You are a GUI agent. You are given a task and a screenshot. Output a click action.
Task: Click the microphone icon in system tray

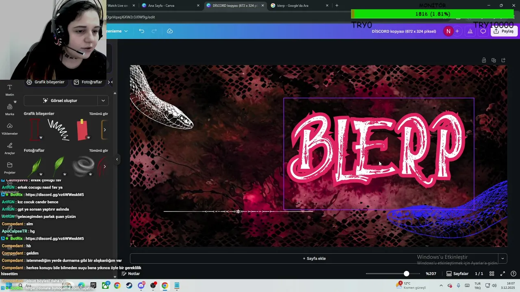pos(459,286)
